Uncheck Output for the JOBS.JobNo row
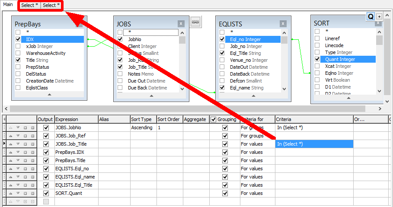This screenshot has height=207, width=393. (x=46, y=127)
